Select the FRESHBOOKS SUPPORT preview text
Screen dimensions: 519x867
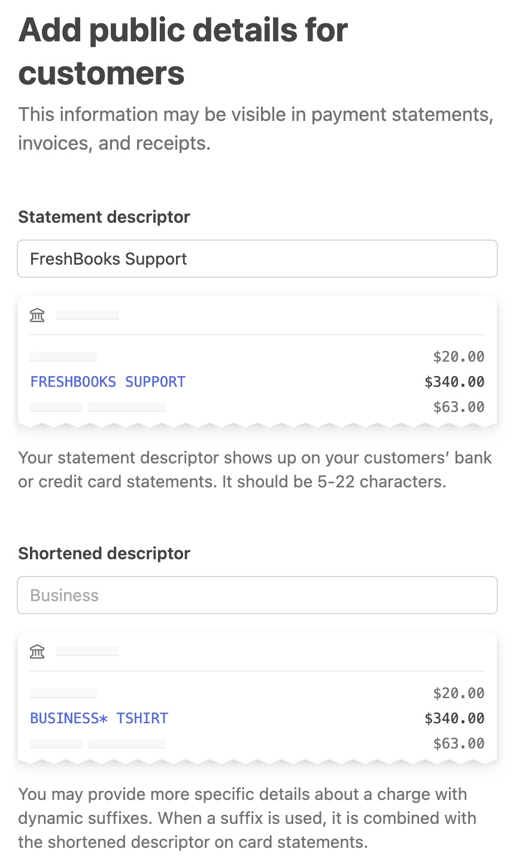108,382
